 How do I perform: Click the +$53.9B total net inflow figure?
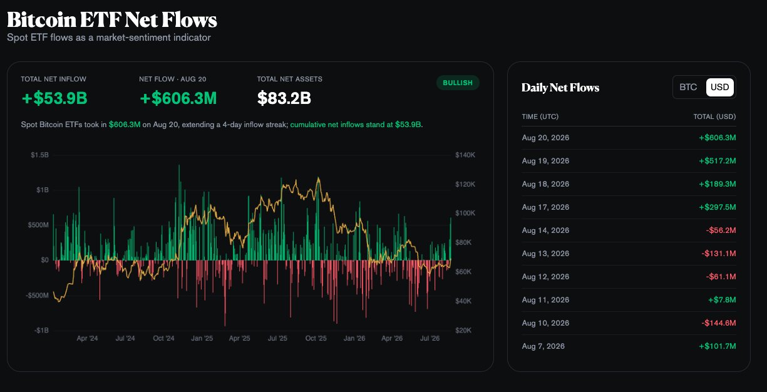tap(54, 98)
